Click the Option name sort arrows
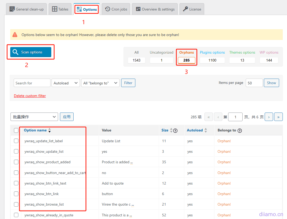Image resolution: width=287 pixels, height=219 pixels. (x=49, y=130)
